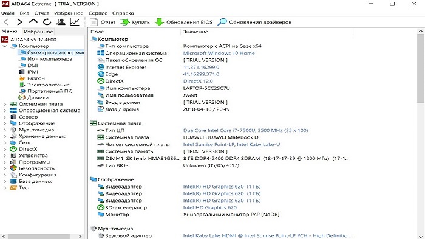The height and width of the screenshot is (239, 425).
Task: Open the Microsoft Windows 10 Home link
Action: pos(219,54)
